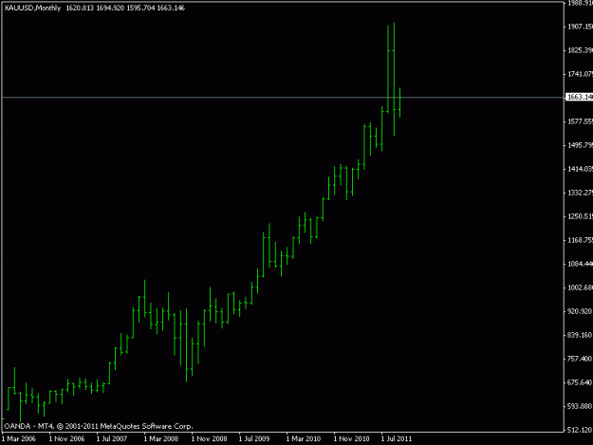
Task: Select the low value 1595.704 in header
Action: (140, 8)
